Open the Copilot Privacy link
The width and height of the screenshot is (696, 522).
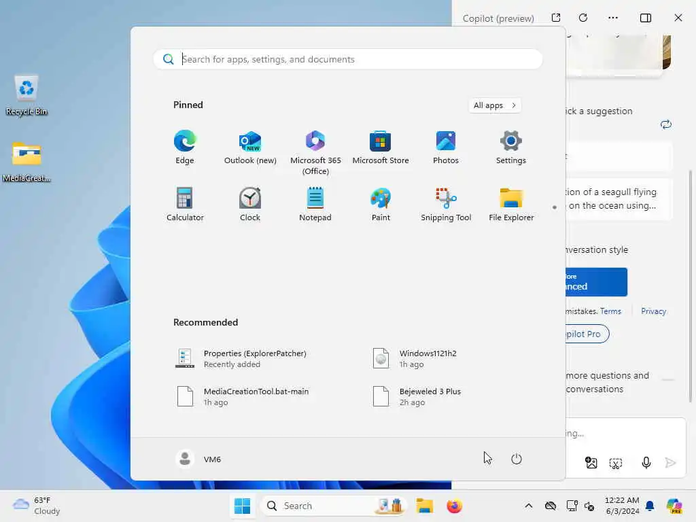click(x=653, y=311)
